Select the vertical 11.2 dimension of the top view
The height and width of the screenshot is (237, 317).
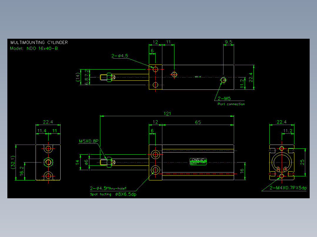tap(242, 84)
